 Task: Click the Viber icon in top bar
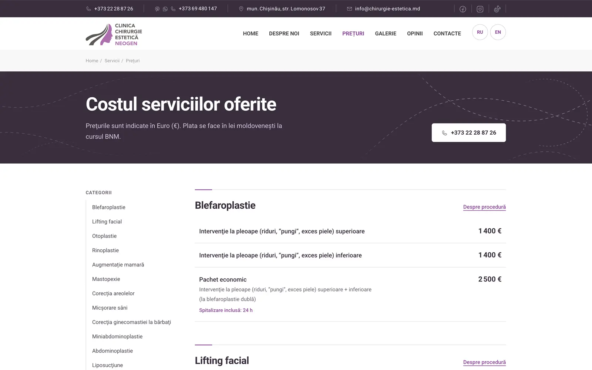coord(157,9)
